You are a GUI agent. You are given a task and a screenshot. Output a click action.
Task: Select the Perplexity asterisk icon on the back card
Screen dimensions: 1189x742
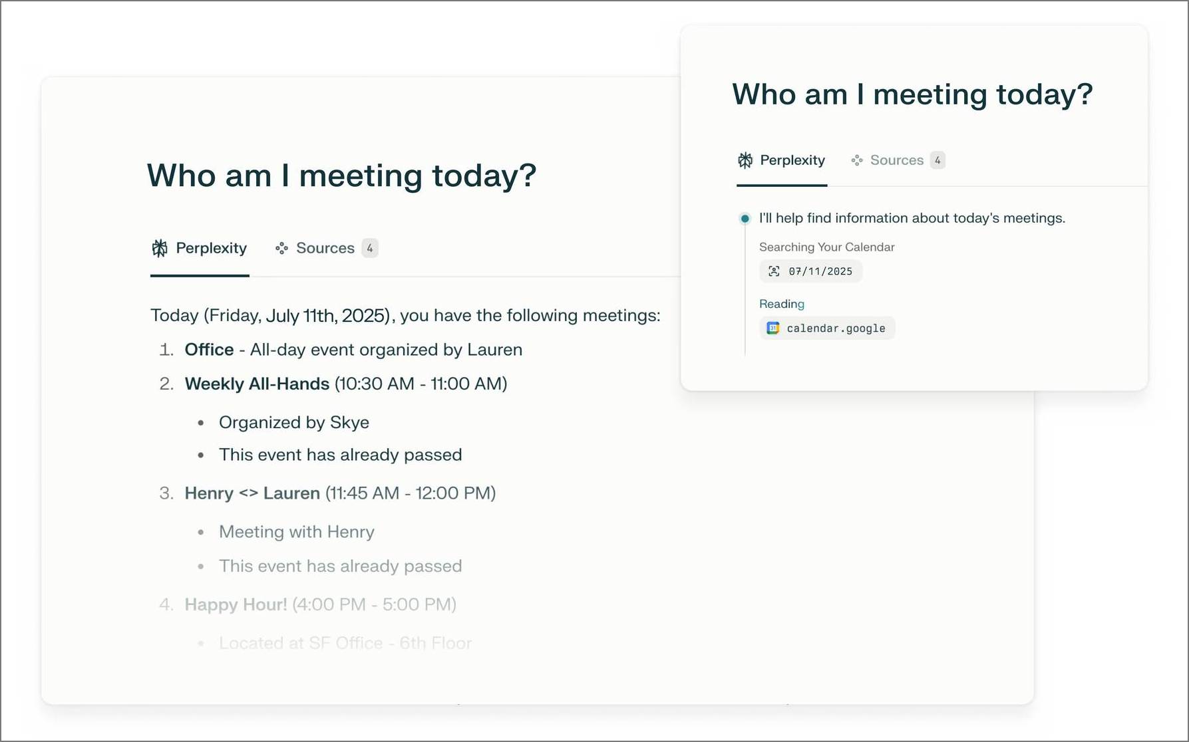pos(745,160)
